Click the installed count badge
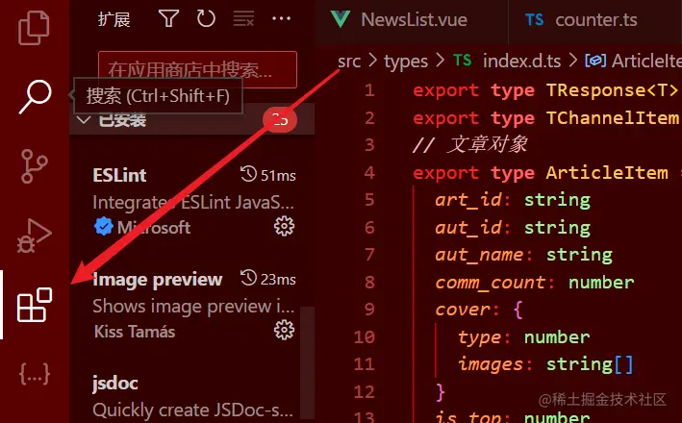 280,119
